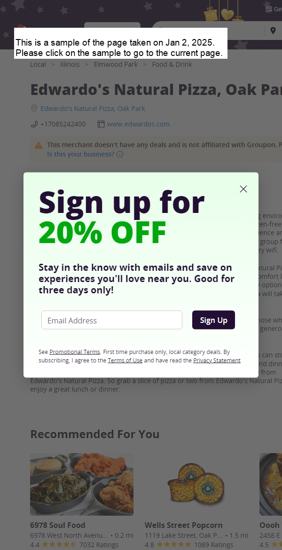Open the Terms of Use link

[x=125, y=360]
